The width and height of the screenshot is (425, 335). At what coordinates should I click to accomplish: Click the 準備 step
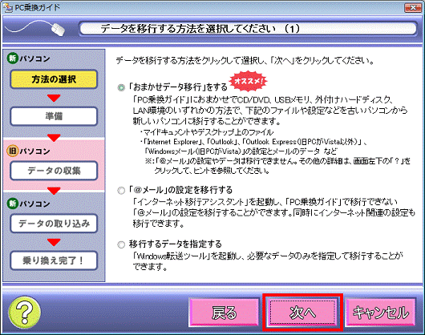point(54,116)
